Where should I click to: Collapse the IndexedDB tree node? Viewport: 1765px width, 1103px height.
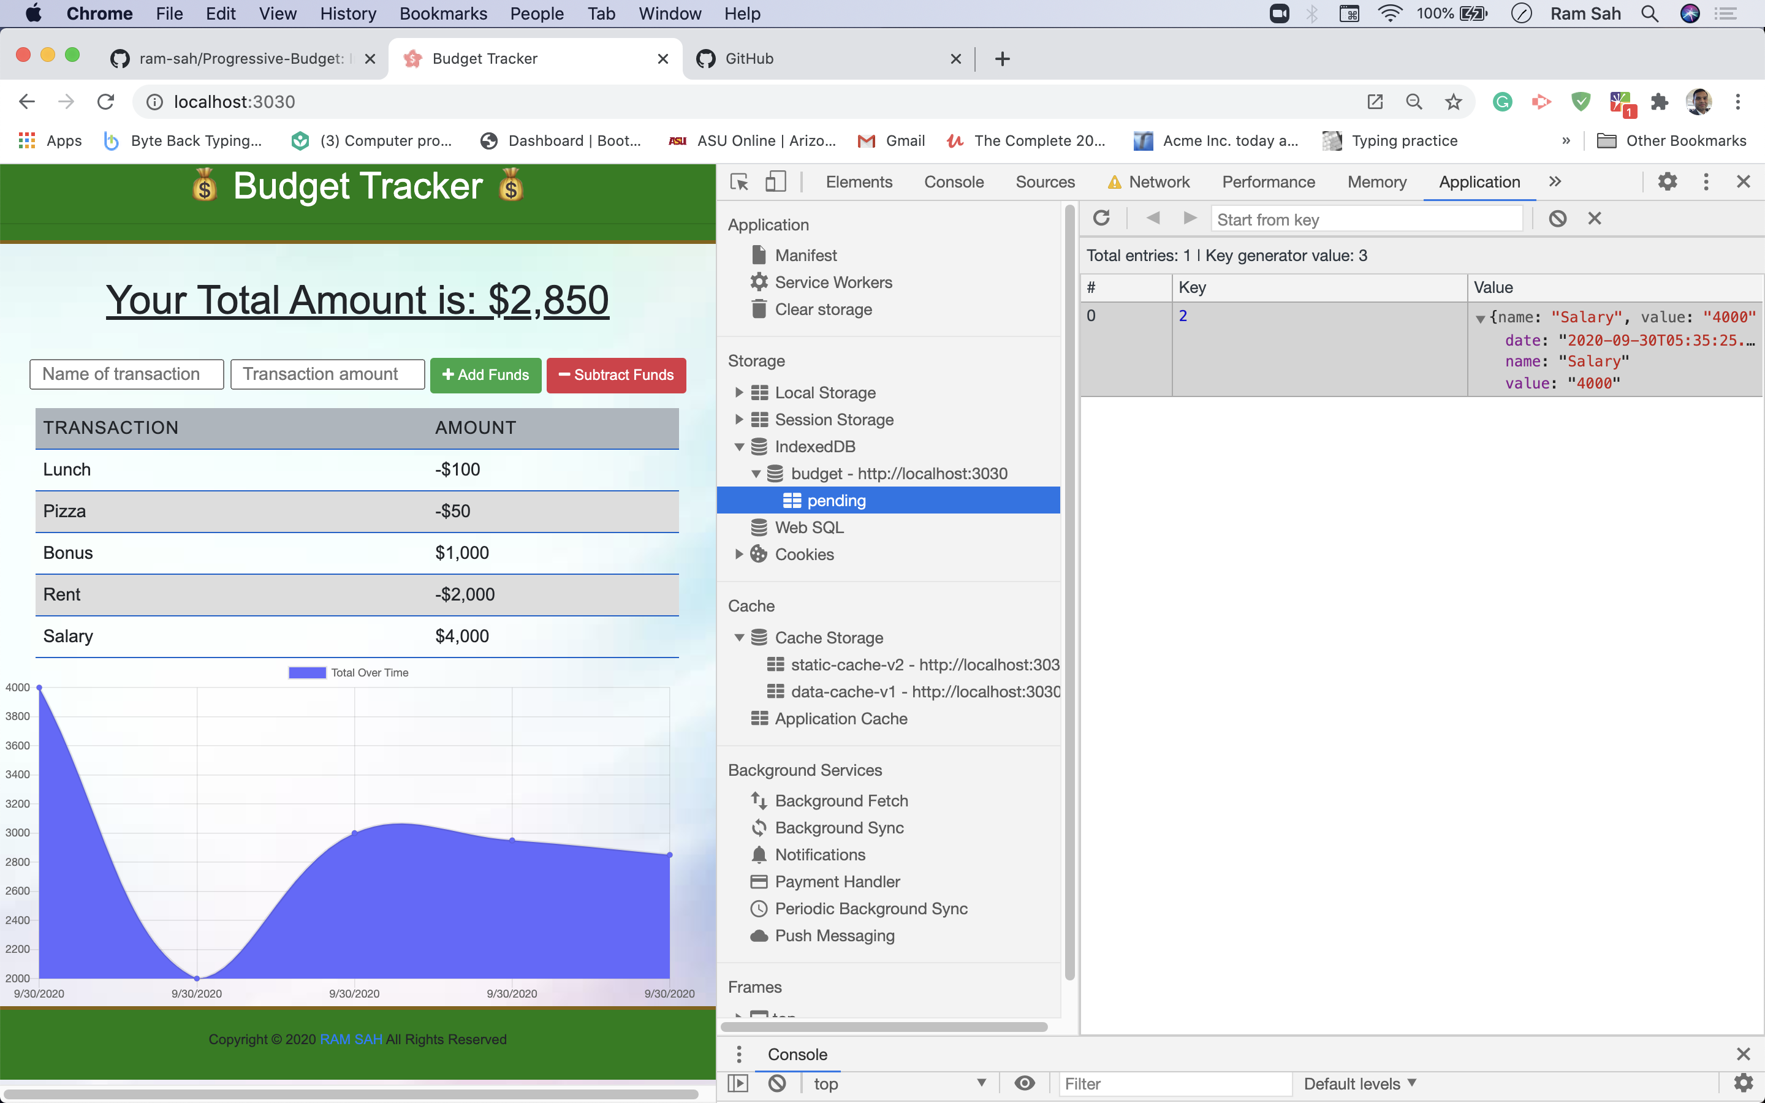coord(739,447)
